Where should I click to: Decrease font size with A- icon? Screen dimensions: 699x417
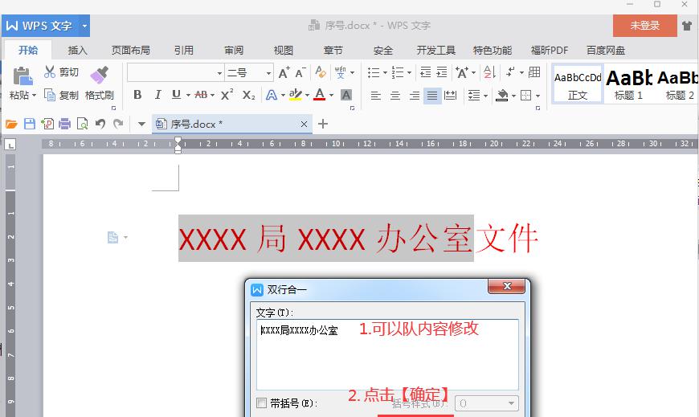(x=300, y=72)
